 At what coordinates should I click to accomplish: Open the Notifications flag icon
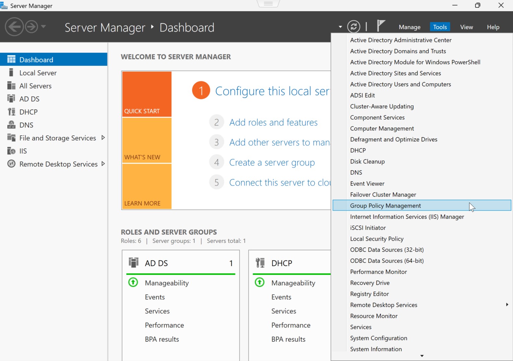381,26
